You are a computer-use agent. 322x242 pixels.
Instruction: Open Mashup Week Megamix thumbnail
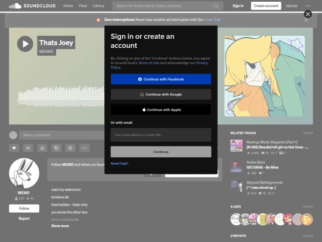[x=236, y=146]
